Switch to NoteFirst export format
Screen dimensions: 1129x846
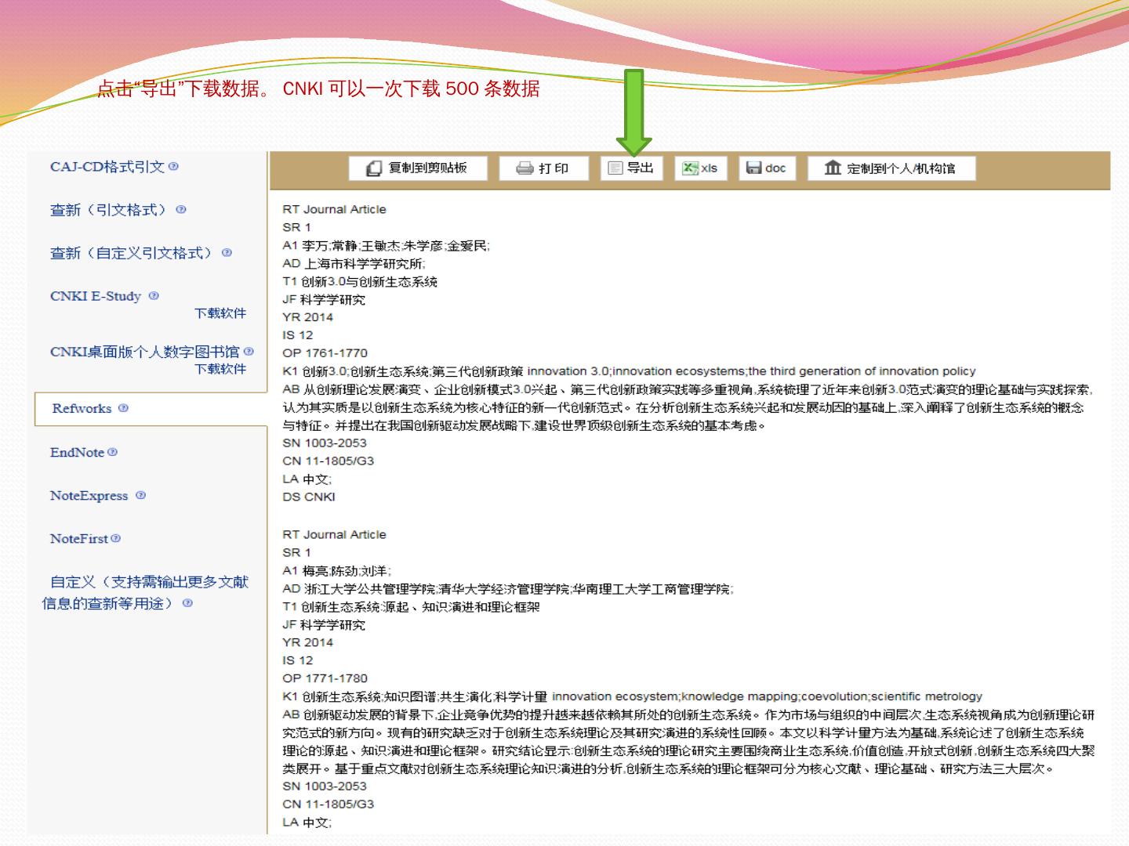(x=78, y=539)
